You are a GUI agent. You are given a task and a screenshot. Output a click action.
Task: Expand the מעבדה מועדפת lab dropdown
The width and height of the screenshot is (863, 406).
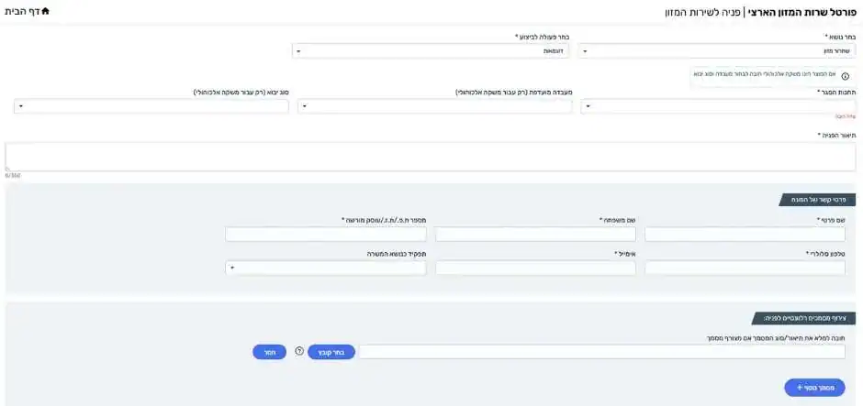434,106
